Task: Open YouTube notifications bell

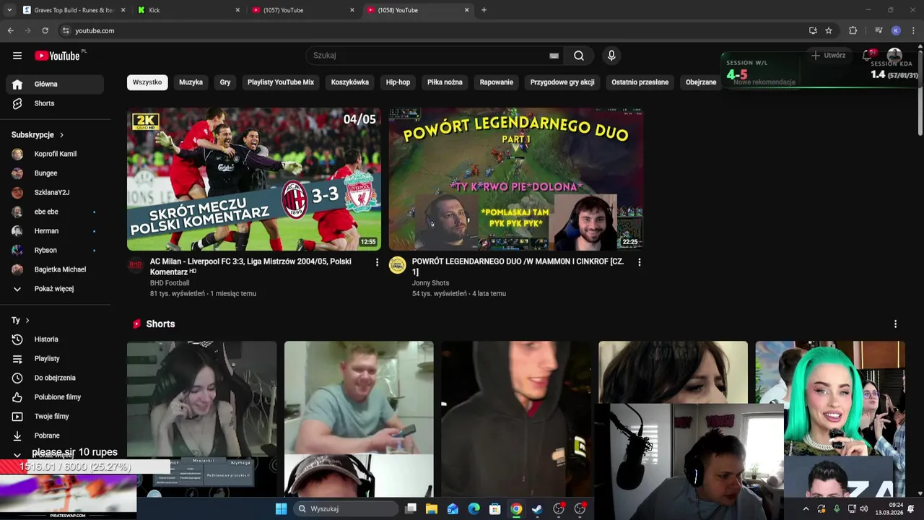Action: coord(868,55)
